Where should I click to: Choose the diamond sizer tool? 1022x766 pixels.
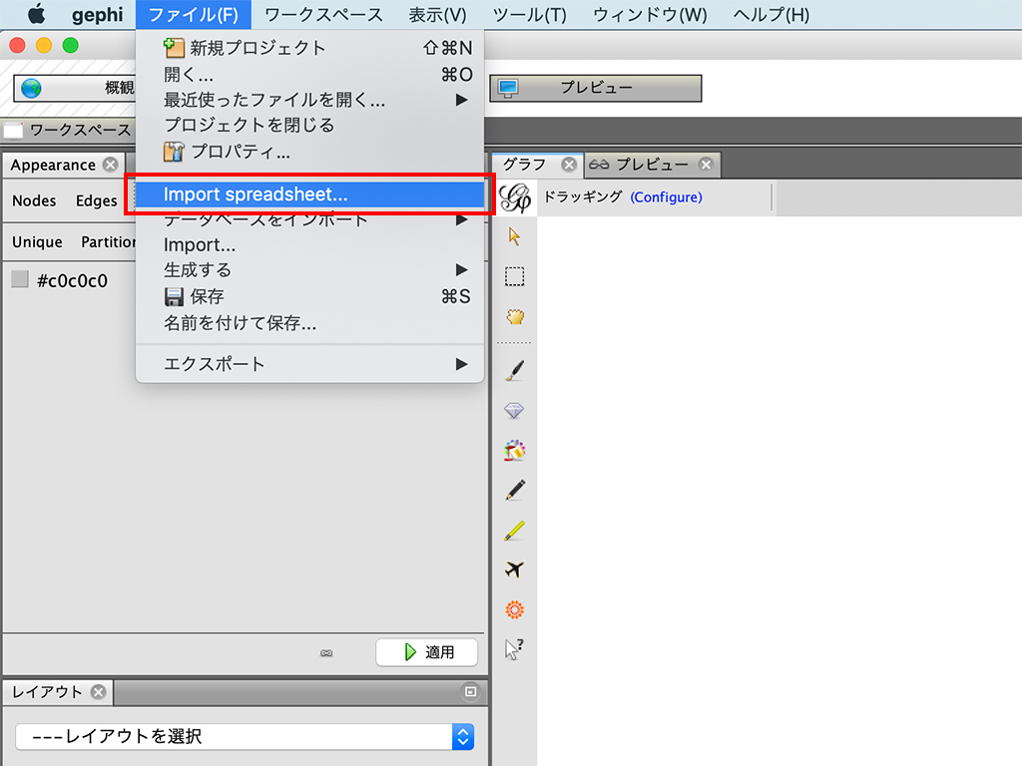(515, 411)
